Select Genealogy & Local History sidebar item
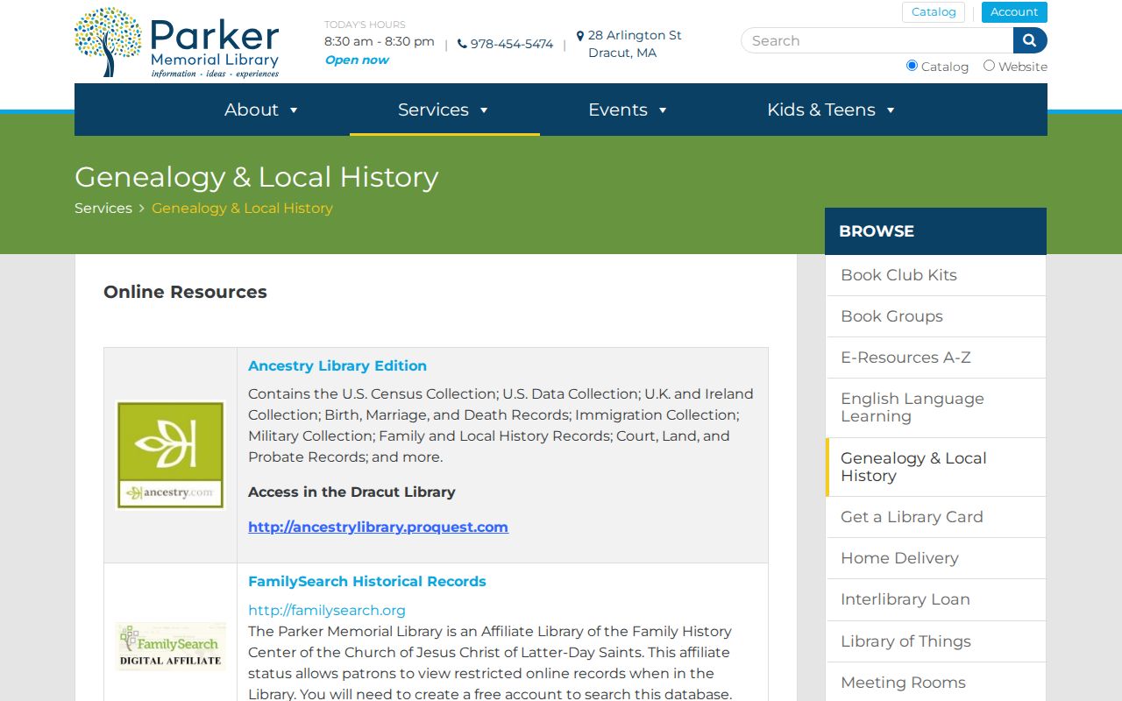The height and width of the screenshot is (701, 1122). pos(936,467)
